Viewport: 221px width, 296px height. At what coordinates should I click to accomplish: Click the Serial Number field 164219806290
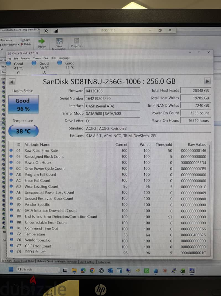112,99
